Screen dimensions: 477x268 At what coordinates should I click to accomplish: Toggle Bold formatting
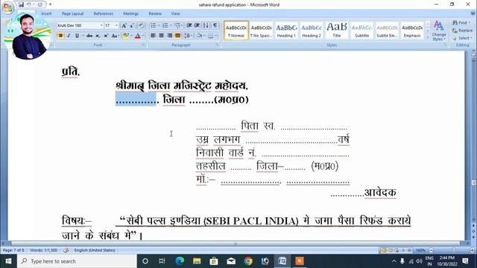60,36
